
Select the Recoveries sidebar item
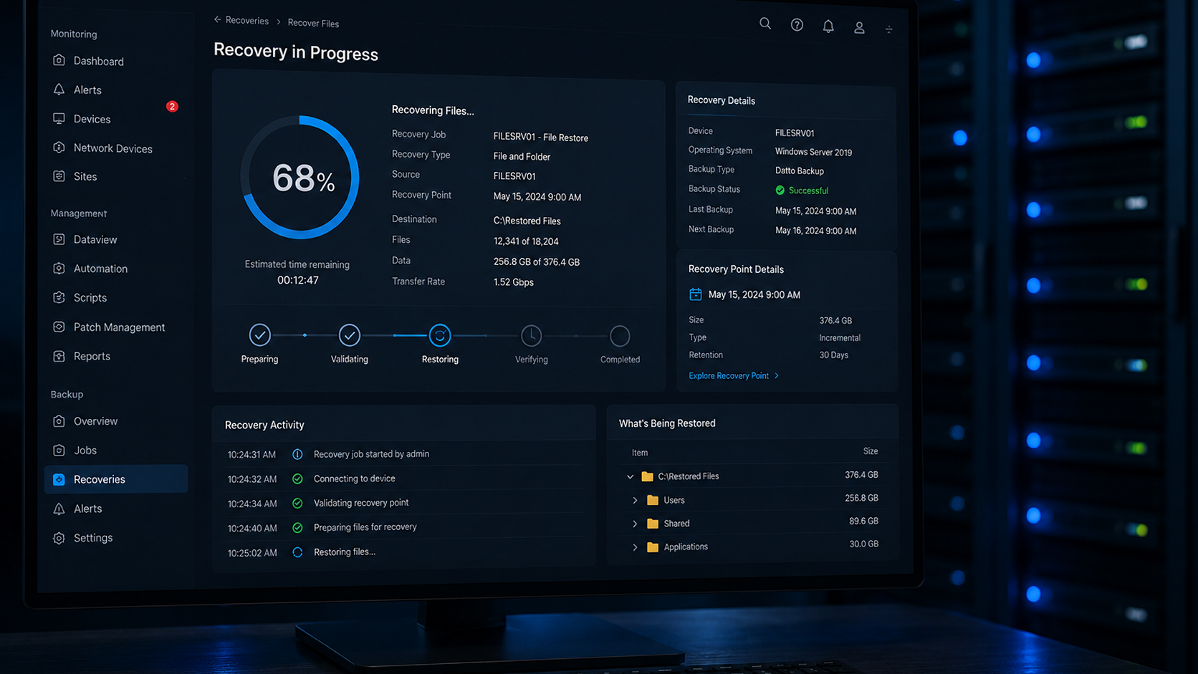[116, 479]
